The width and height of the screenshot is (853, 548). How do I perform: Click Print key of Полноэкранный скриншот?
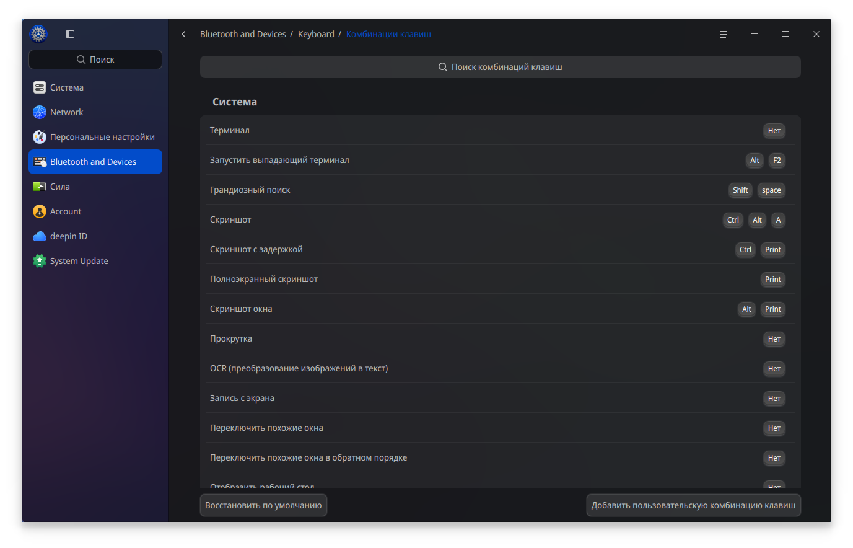(772, 280)
